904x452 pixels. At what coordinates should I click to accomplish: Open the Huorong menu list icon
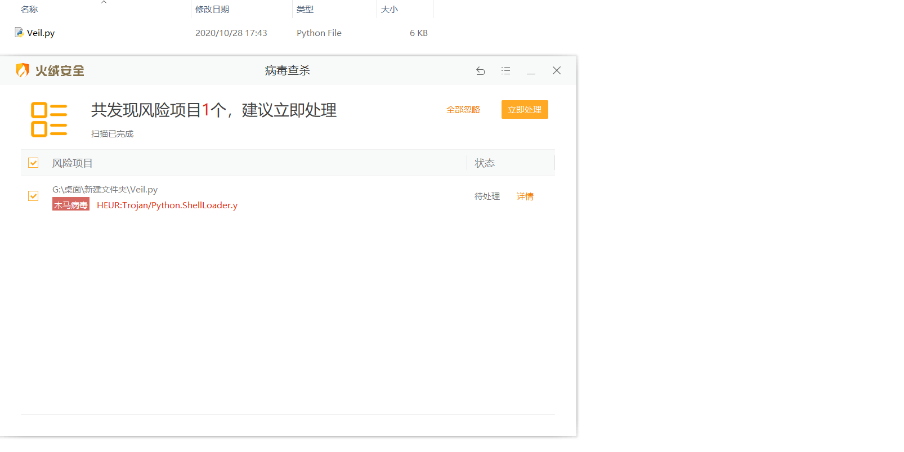pos(505,70)
